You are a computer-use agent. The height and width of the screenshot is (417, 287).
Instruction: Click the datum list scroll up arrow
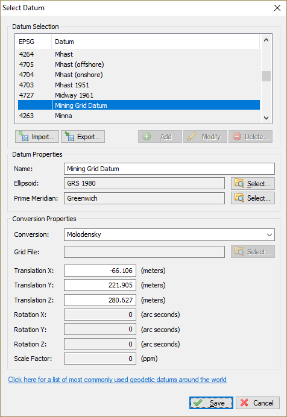(x=266, y=40)
